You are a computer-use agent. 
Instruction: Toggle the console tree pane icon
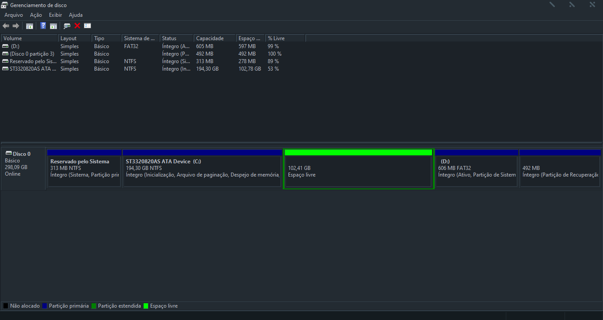tap(29, 26)
